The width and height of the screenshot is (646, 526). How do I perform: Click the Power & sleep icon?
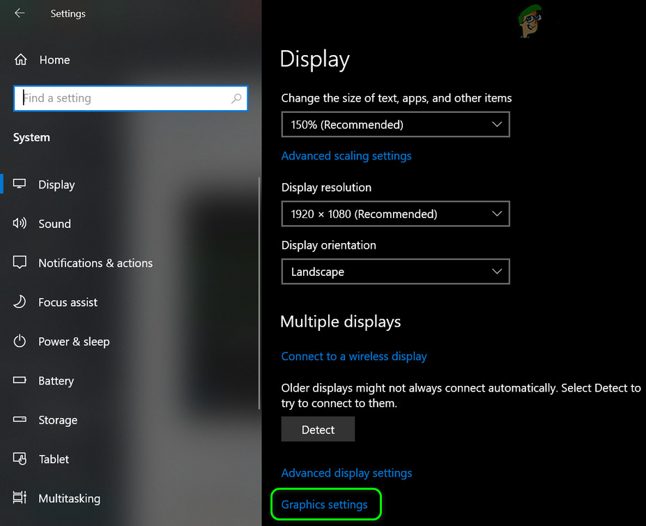20,341
